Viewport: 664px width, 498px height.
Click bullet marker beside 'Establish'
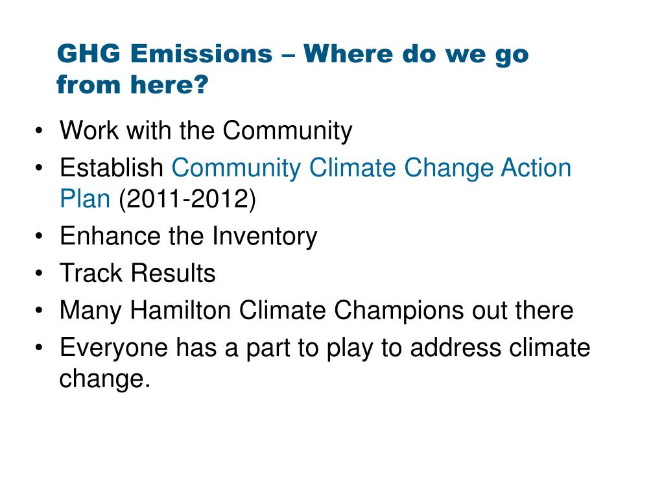click(39, 168)
